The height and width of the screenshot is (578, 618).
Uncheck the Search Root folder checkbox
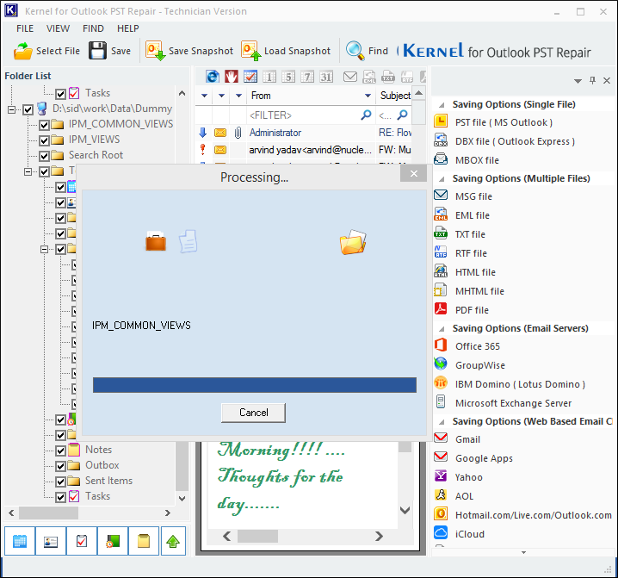coord(44,156)
